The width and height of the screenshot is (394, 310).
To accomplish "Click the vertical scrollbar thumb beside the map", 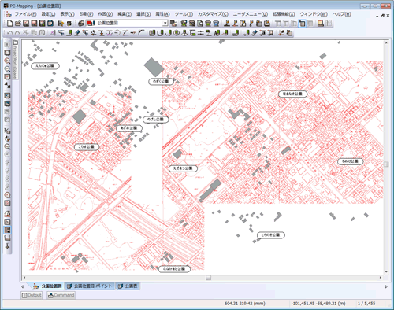I will (x=386, y=164).
